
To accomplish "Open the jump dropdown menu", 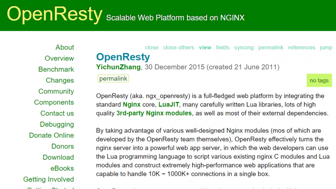I will [326, 48].
